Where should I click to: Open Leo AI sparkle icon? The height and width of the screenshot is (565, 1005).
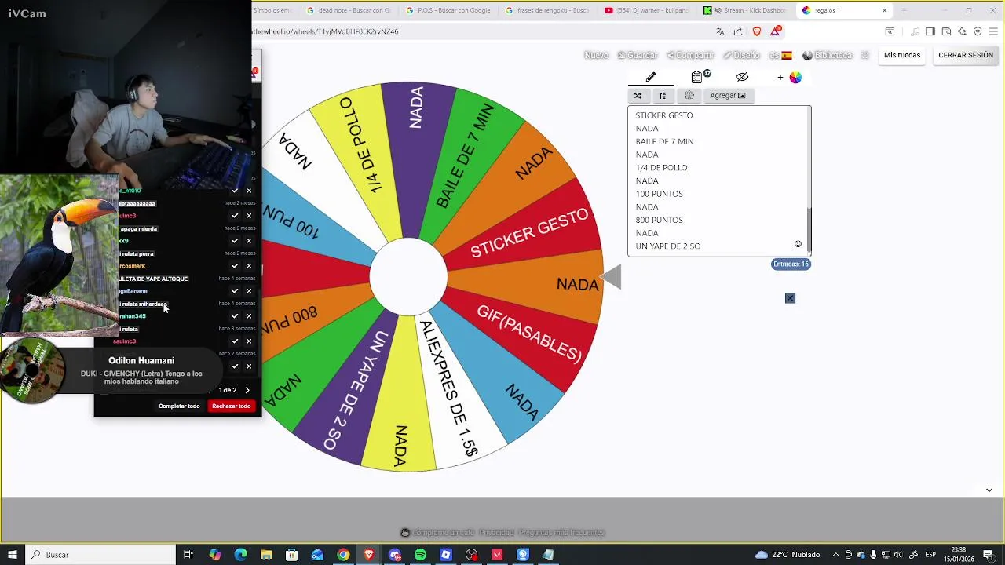point(962,31)
